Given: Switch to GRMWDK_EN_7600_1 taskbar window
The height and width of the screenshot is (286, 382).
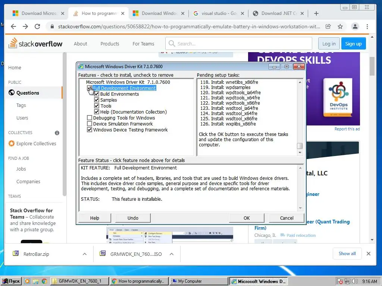Looking at the screenshot, I should pos(79,281).
